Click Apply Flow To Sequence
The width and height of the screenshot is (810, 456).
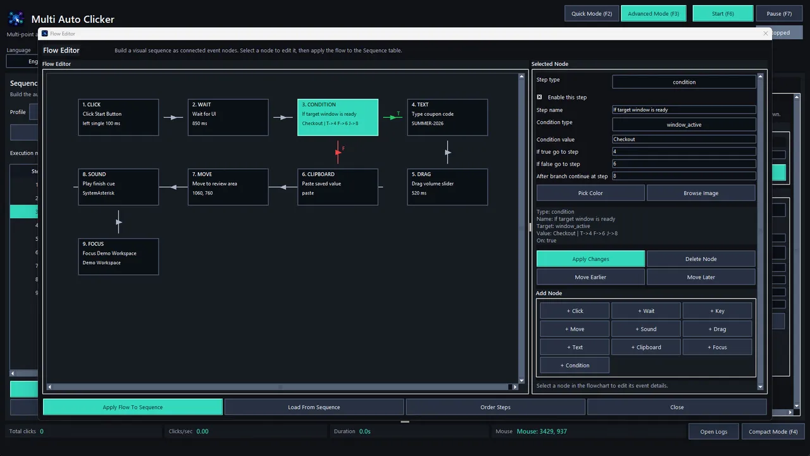tap(133, 407)
